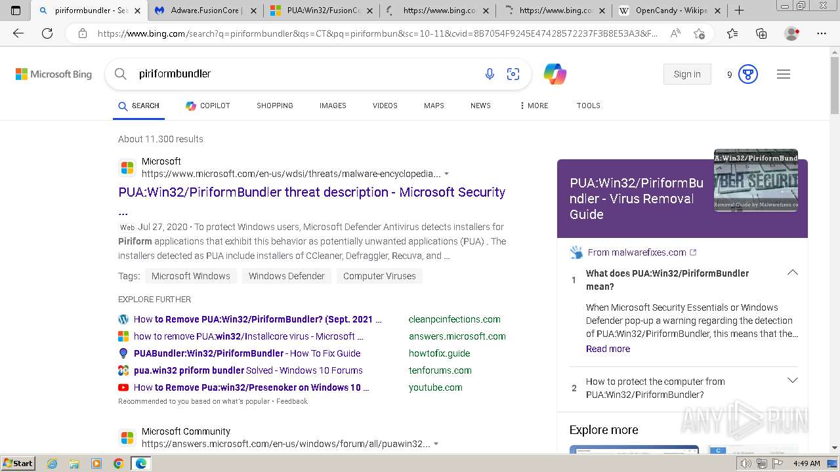840x472 pixels.
Task: Open the MORE search menu
Action: click(534, 106)
